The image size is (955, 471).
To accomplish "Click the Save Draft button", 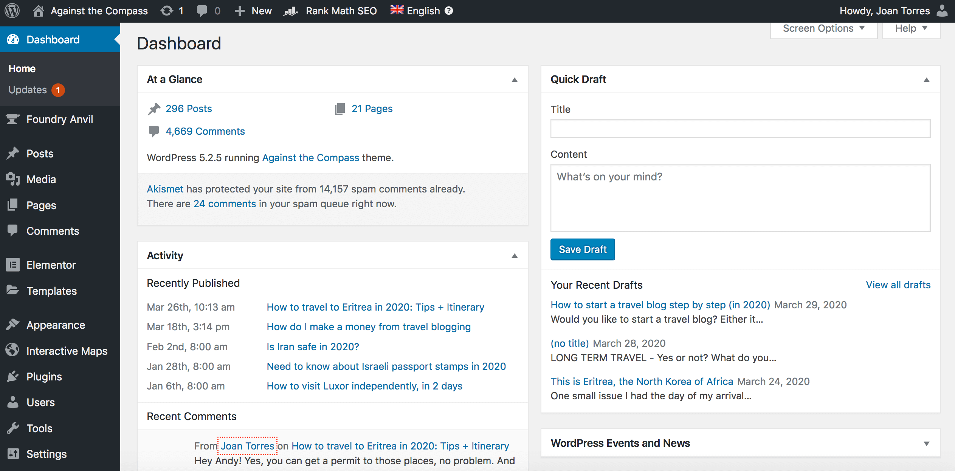I will 583,249.
